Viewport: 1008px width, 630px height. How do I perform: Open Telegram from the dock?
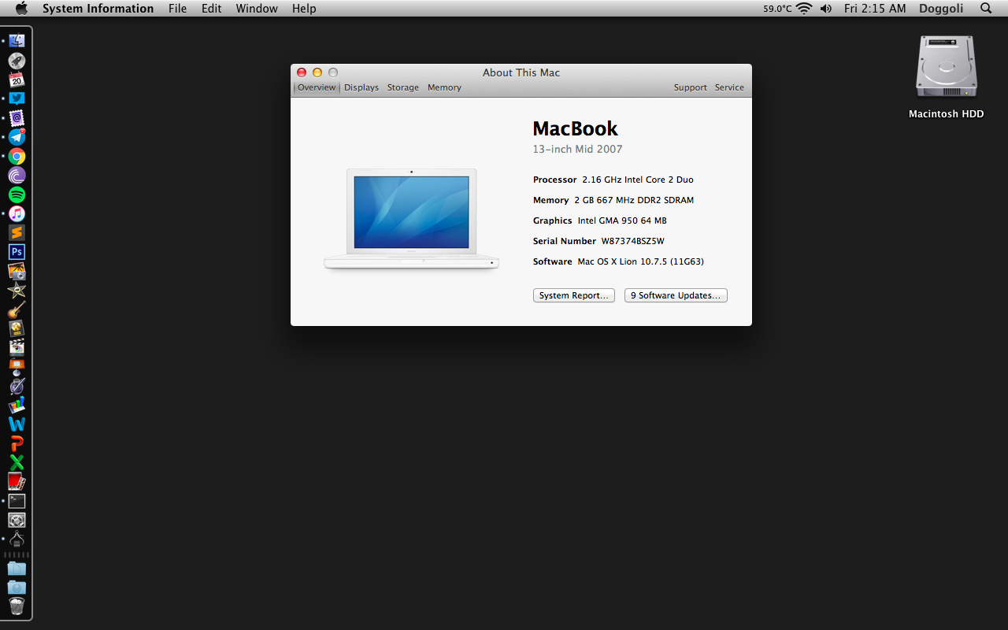click(17, 137)
